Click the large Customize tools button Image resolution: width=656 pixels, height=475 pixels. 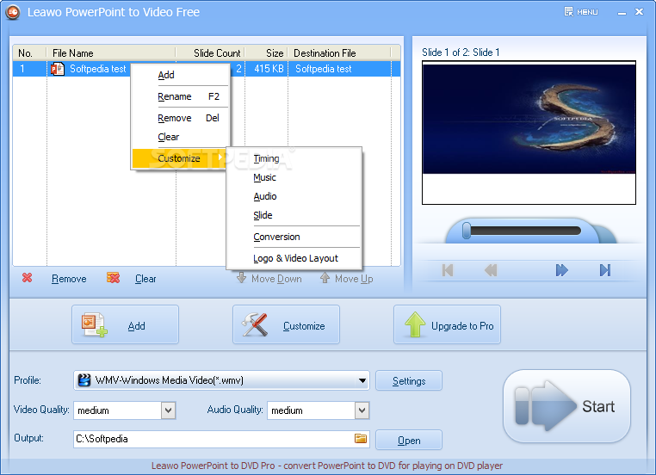[286, 324]
